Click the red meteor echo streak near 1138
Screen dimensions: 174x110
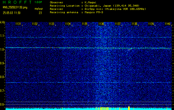(130, 49)
